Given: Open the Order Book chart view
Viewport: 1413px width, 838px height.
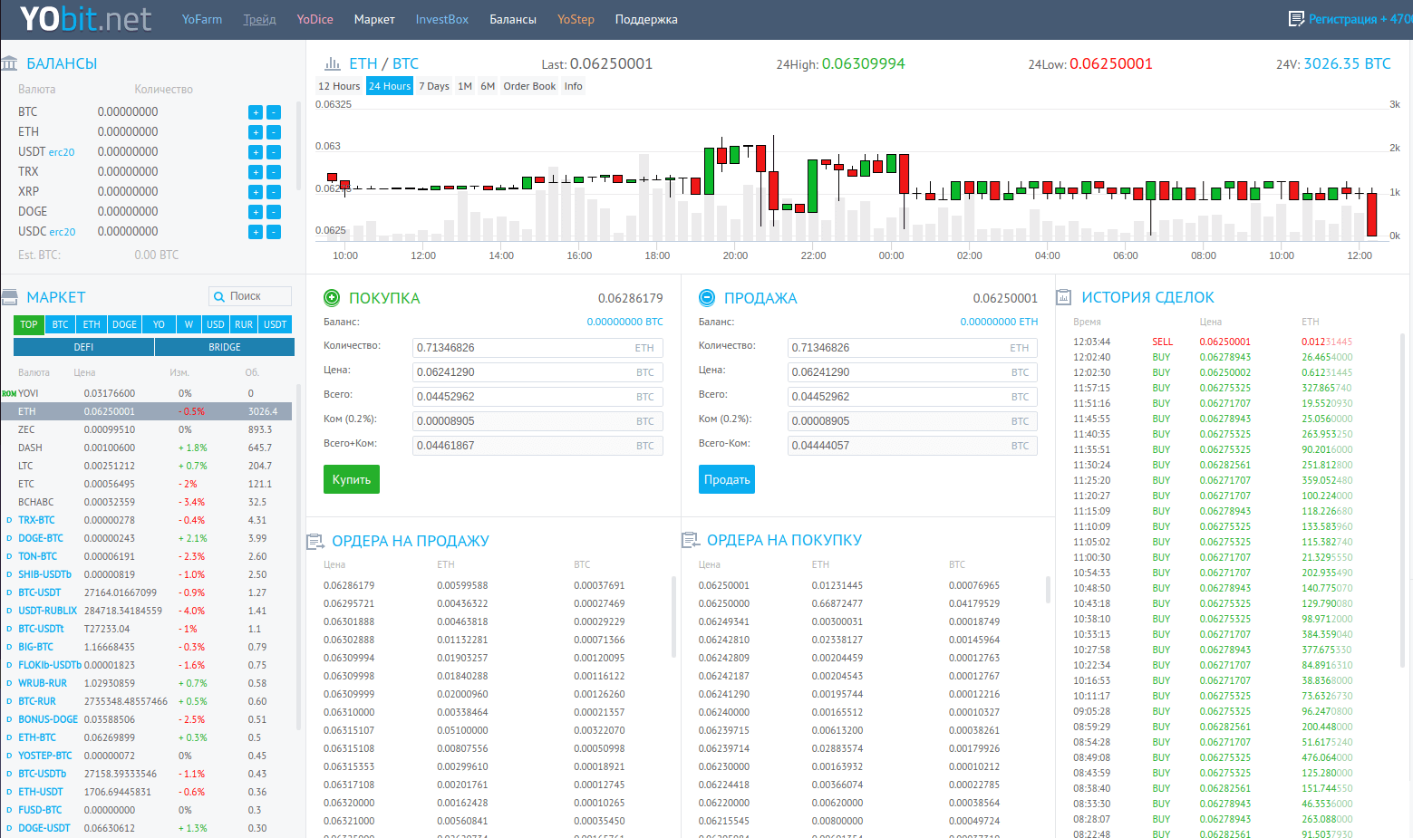Looking at the screenshot, I should point(529,86).
